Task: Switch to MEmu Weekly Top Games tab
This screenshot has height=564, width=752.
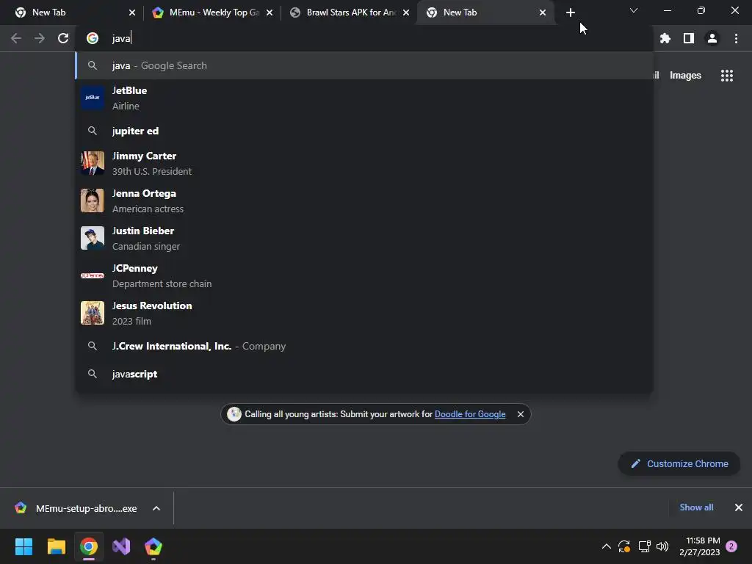Action: pyautogui.click(x=211, y=12)
